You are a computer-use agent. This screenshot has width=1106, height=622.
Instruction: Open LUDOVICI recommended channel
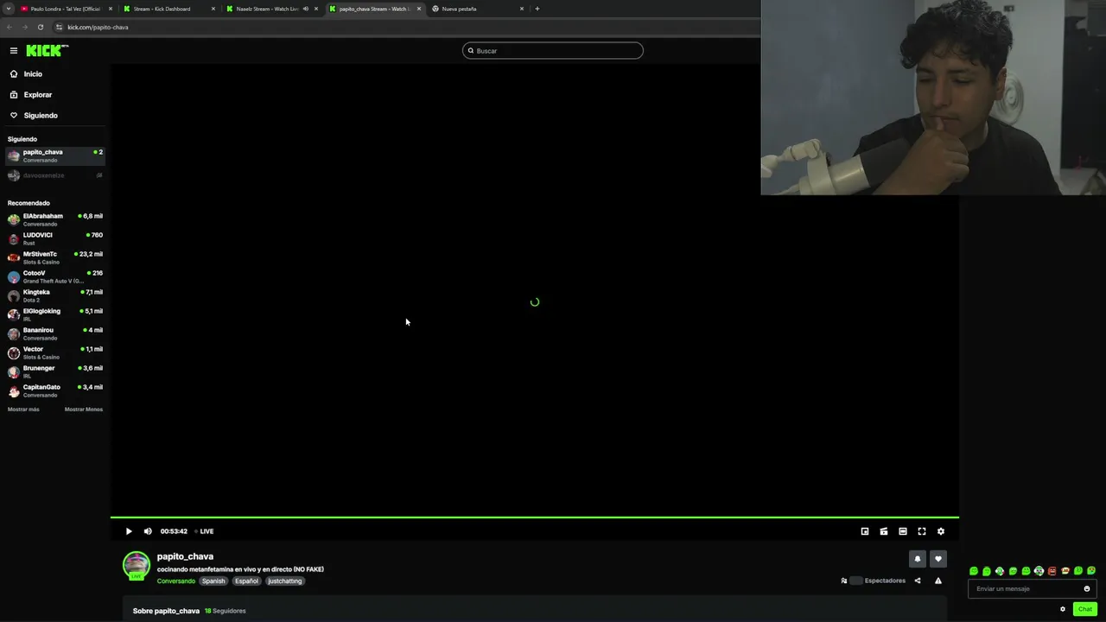point(54,238)
